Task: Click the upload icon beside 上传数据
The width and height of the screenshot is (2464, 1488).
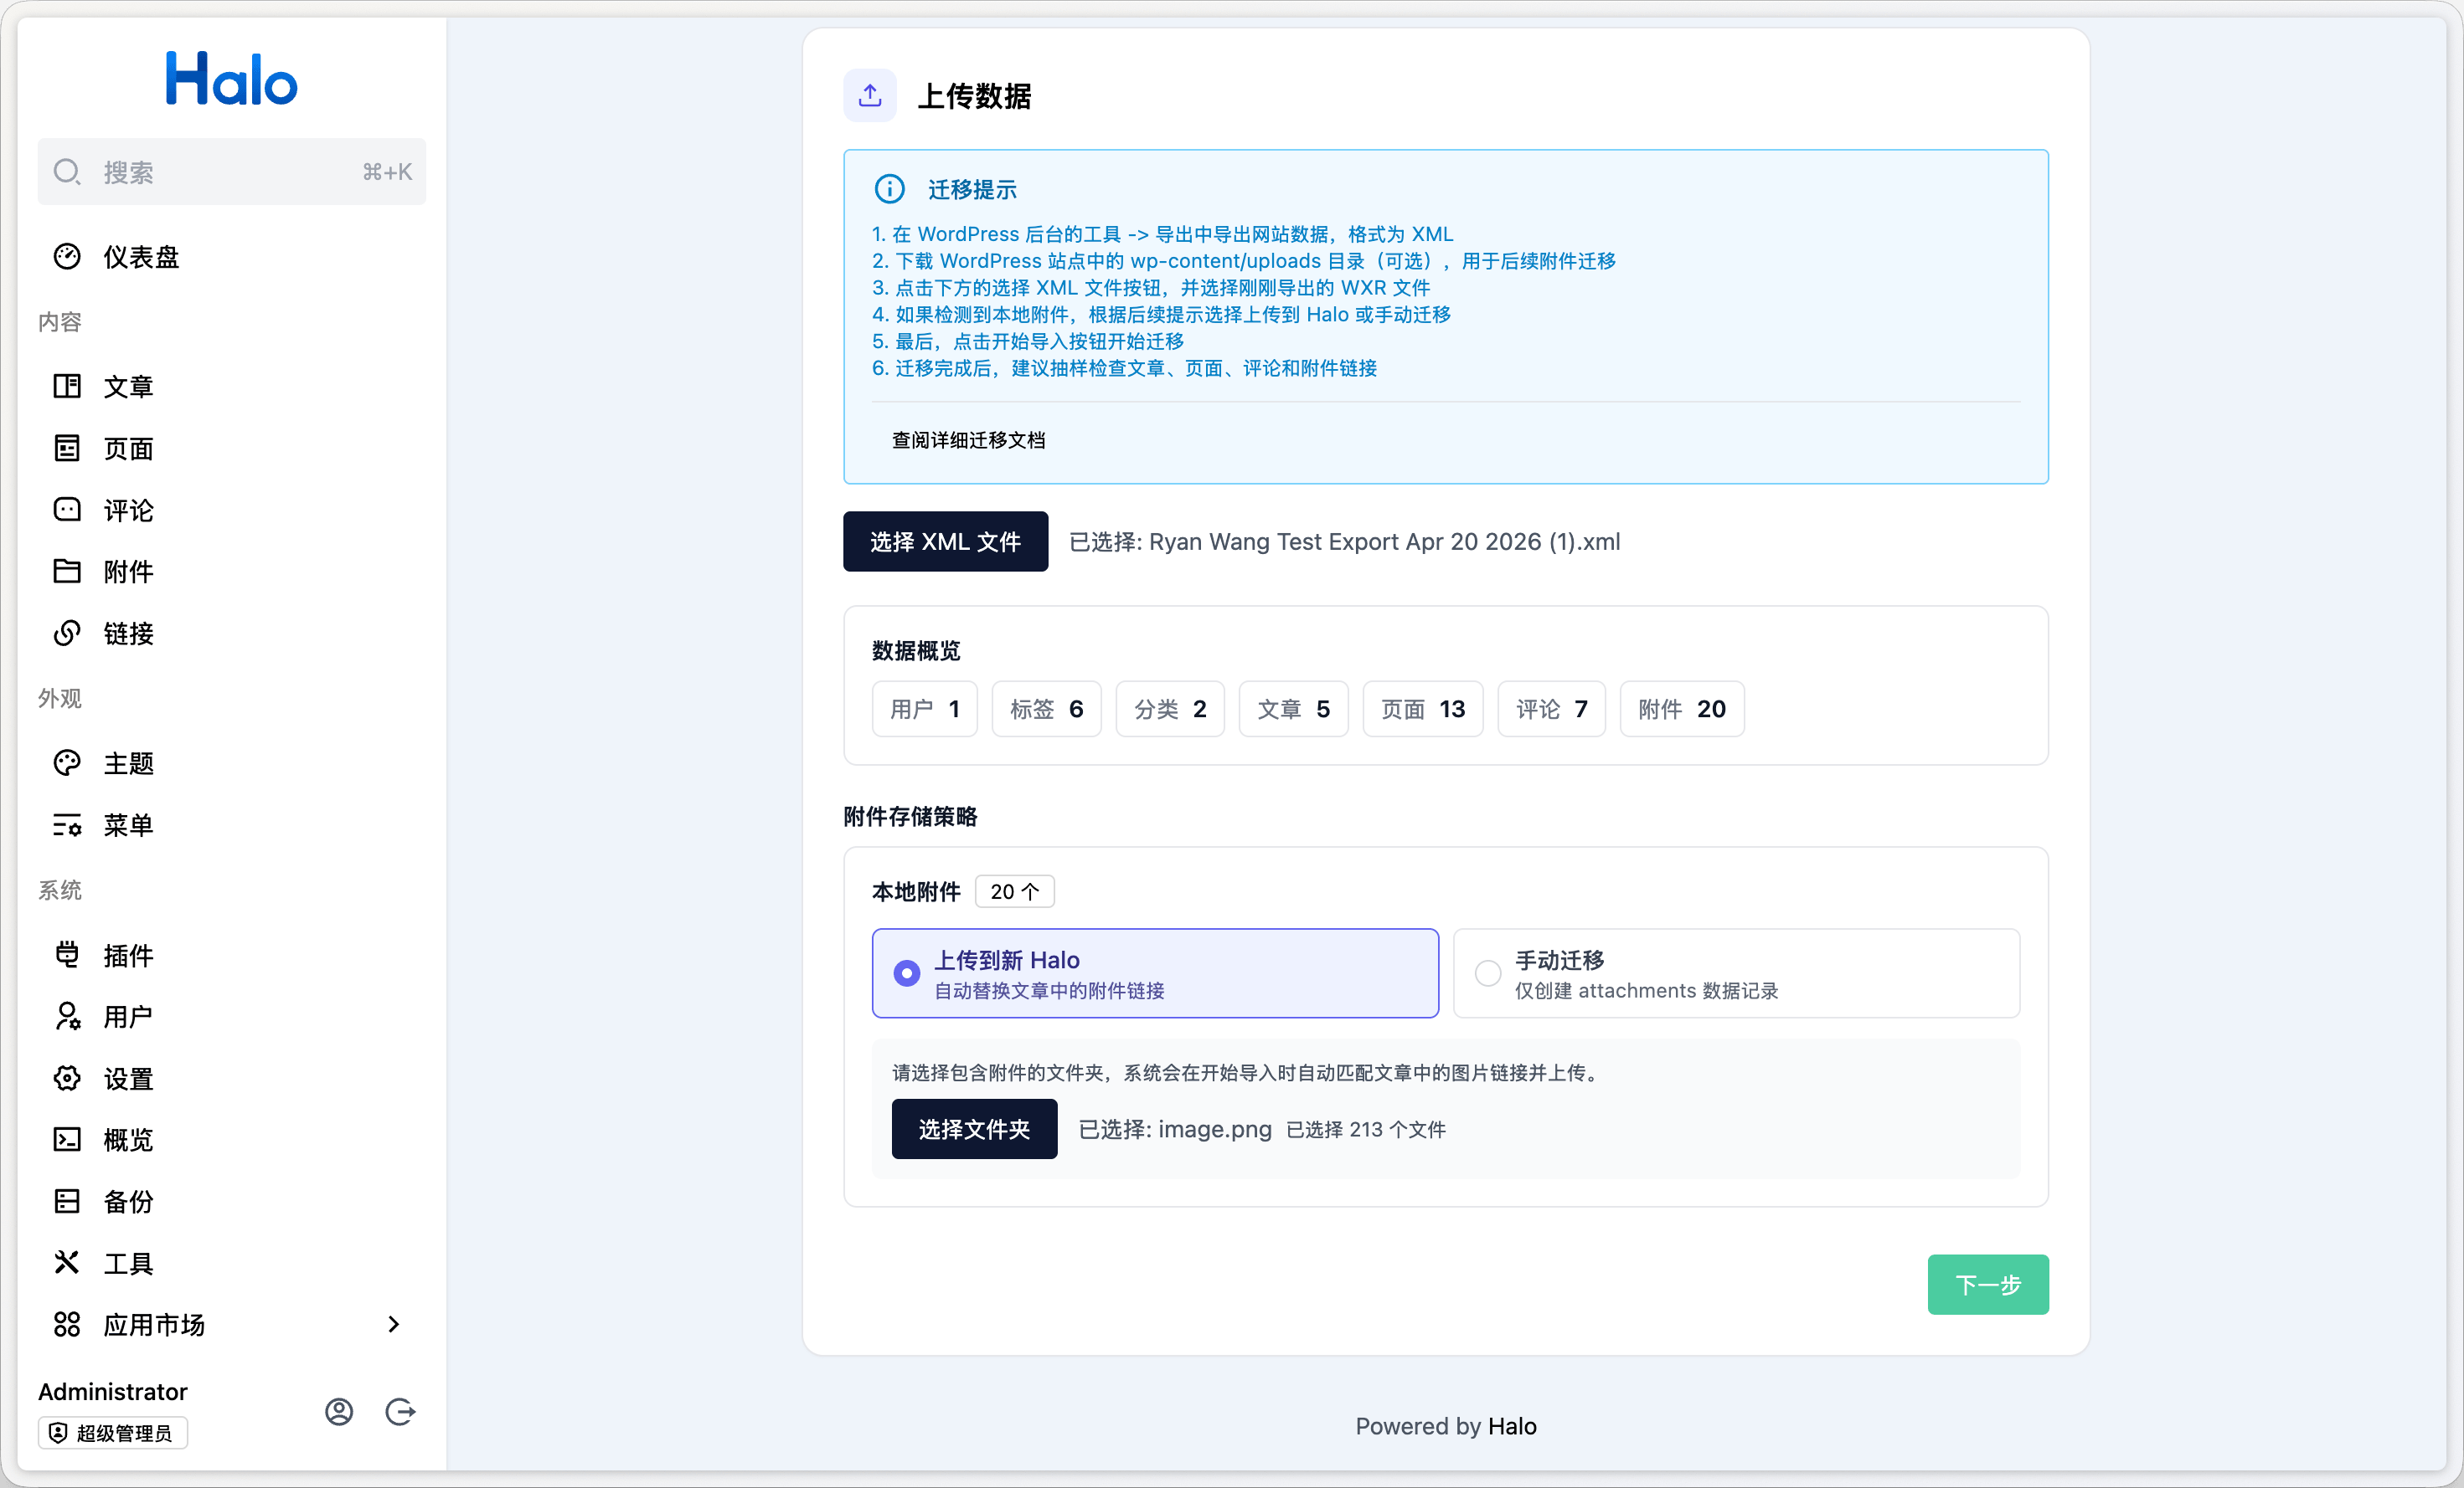Action: 869,96
